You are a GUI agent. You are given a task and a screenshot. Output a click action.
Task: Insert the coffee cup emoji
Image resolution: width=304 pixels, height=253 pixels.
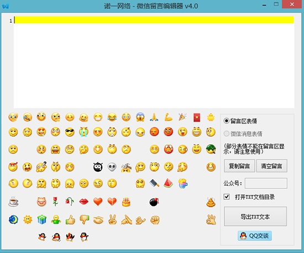pyautogui.click(x=13, y=202)
